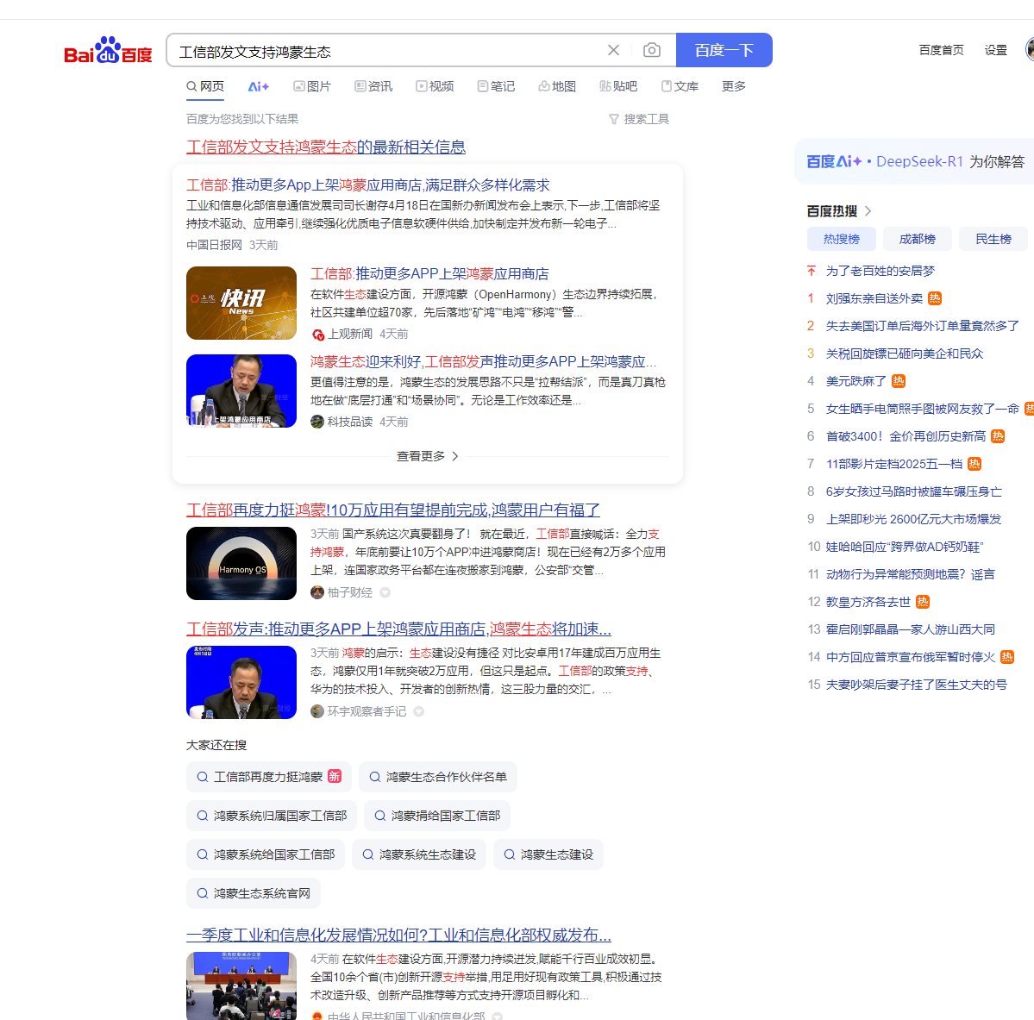Open hot topic 上架即秒光 2600亿元大市场爆发
The image size is (1034, 1020).
(x=913, y=520)
